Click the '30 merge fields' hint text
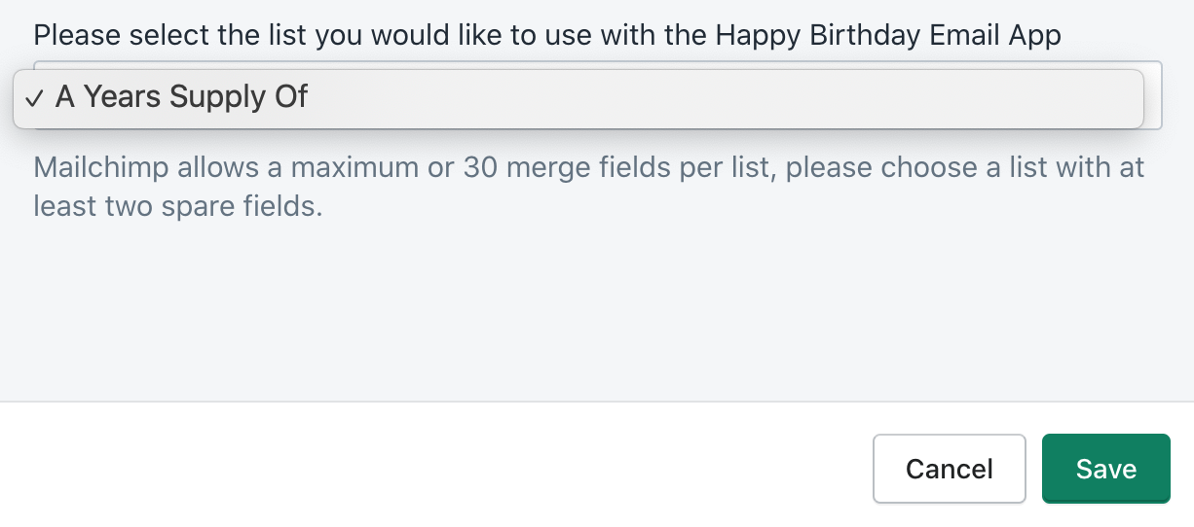 (575, 167)
